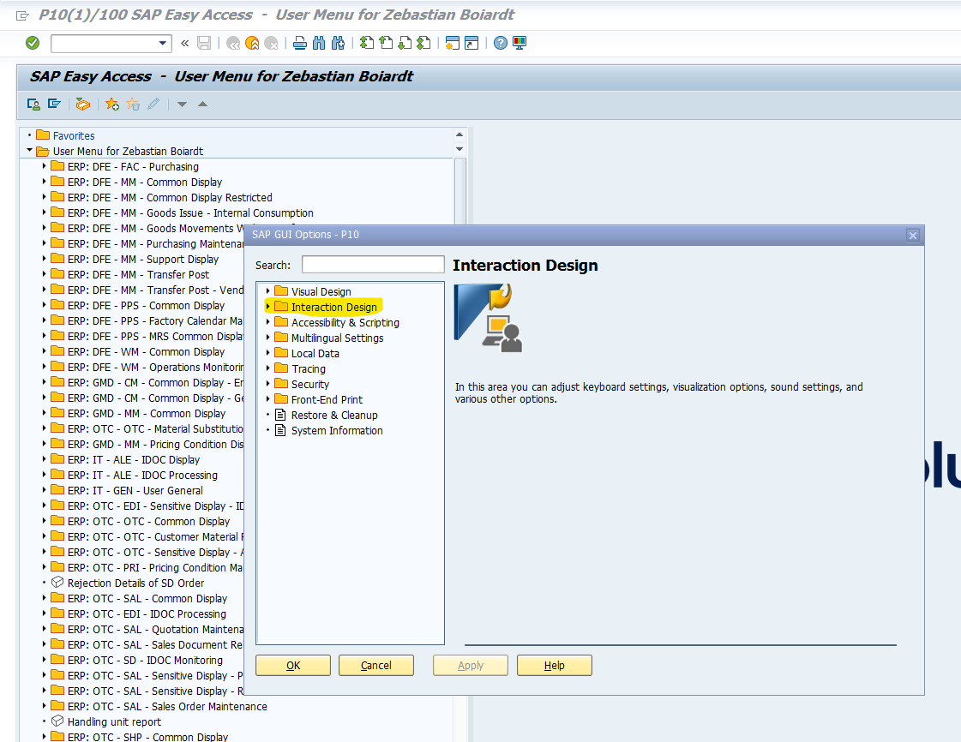Expand the Tracing node
The width and height of the screenshot is (961, 742).
click(267, 368)
